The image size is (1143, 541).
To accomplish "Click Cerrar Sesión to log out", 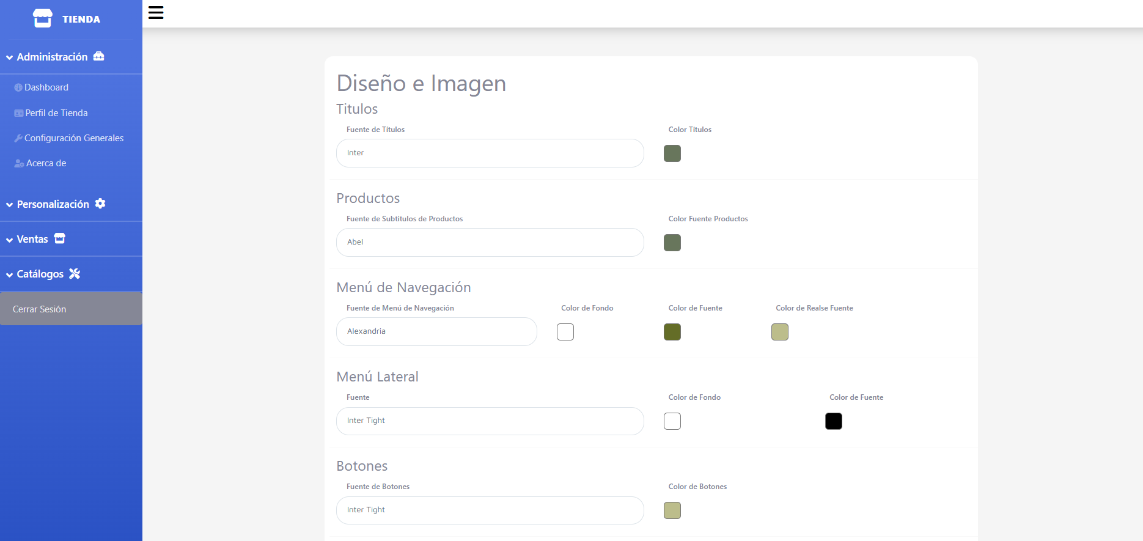I will click(x=40, y=309).
